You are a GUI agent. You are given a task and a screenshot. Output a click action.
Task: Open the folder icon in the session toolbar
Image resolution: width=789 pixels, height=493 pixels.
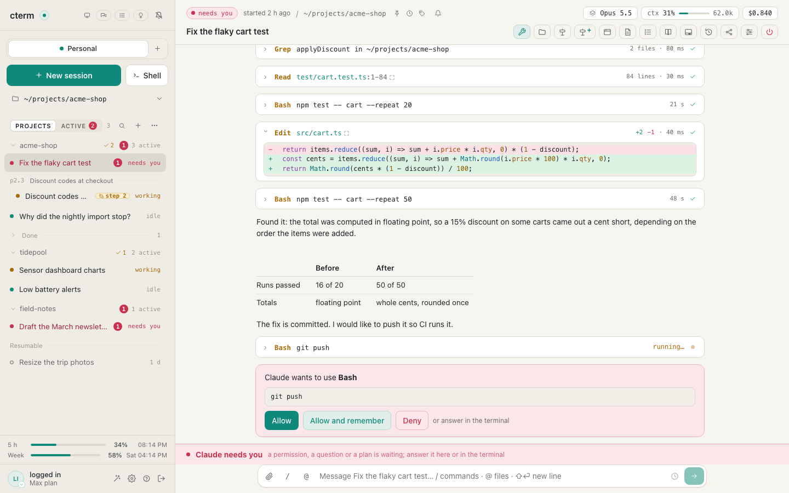click(x=542, y=32)
